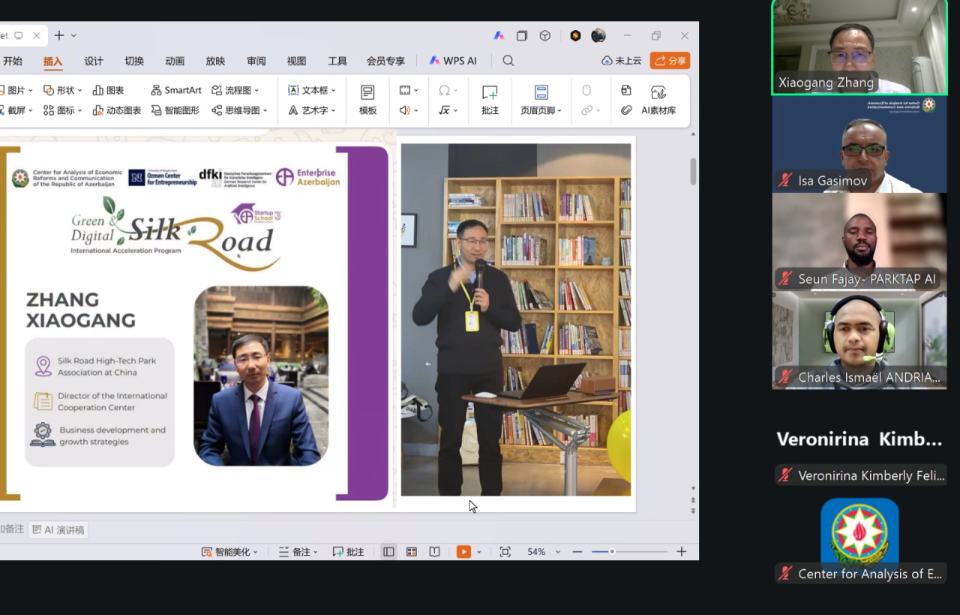Select the Charles Ismaël video tile

[859, 340]
